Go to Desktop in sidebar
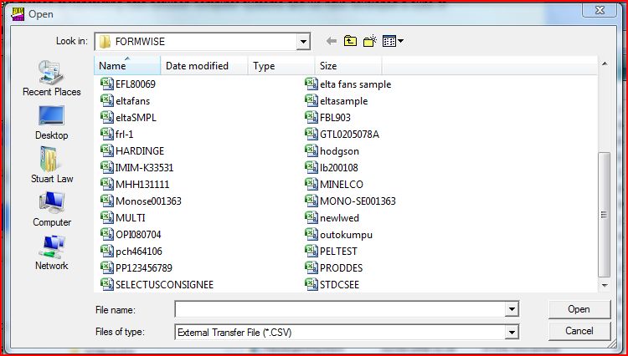628x356 pixels. click(x=51, y=122)
